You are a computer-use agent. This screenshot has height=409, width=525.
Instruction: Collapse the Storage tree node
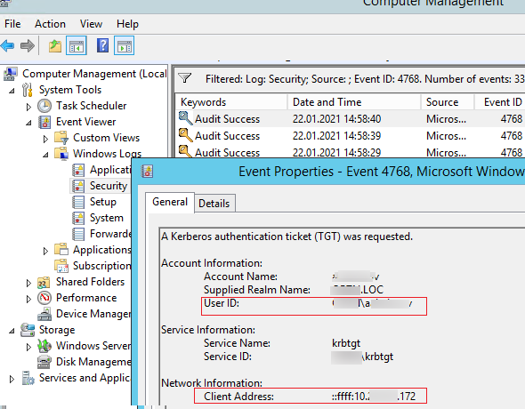[x=12, y=331]
